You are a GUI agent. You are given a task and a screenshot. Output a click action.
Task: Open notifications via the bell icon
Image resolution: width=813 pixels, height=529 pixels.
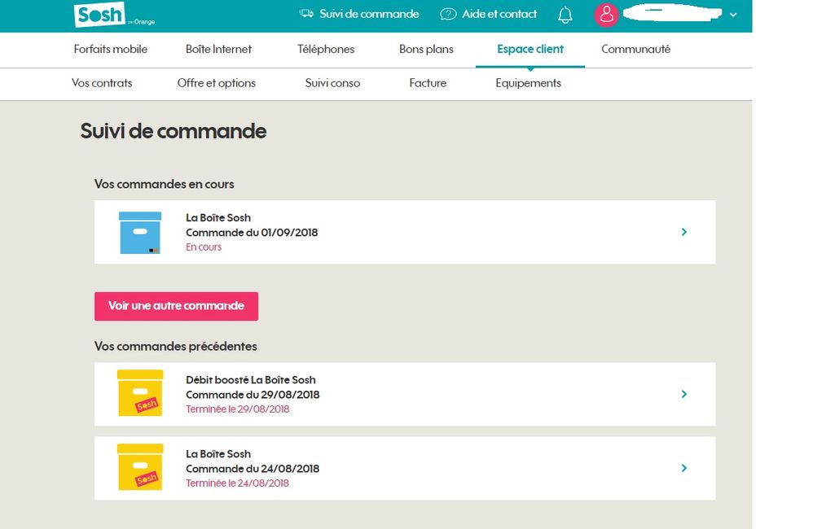pyautogui.click(x=565, y=15)
